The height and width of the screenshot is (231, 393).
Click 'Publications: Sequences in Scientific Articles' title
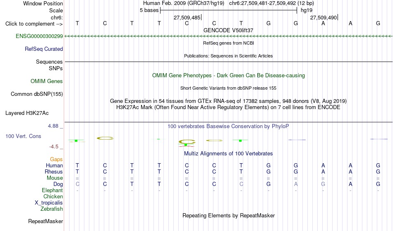coord(228,56)
